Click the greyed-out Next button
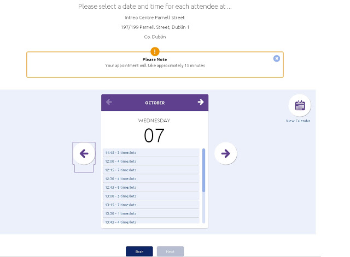 (170, 252)
